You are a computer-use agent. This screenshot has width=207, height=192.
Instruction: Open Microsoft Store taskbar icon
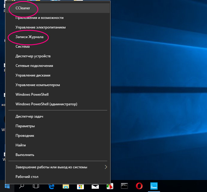80,186
